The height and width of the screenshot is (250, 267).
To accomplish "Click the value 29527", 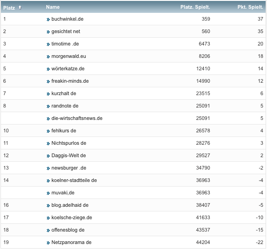I will pos(203,155).
